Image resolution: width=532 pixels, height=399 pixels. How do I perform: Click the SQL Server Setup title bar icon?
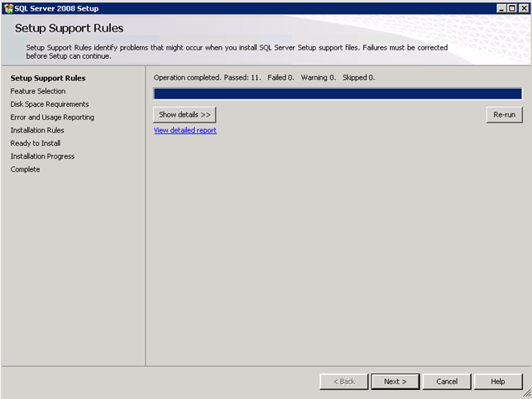point(8,8)
